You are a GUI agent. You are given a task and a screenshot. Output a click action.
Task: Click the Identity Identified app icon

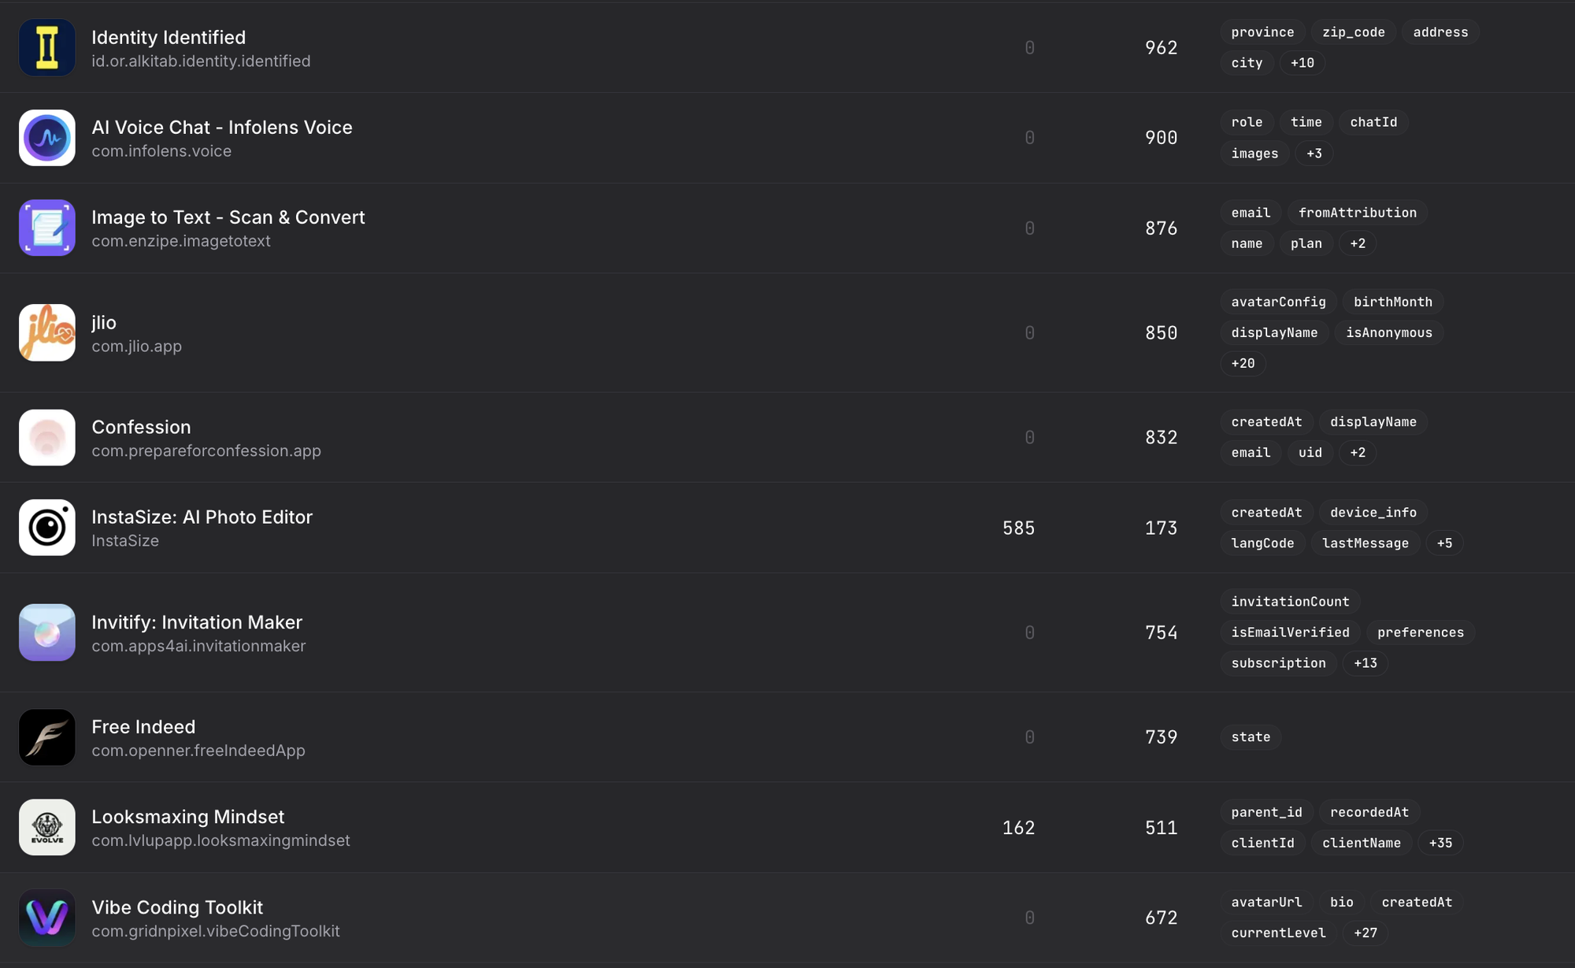[x=47, y=48]
